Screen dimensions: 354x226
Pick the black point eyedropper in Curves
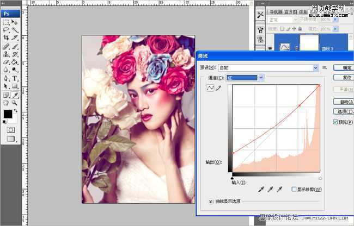261,189
